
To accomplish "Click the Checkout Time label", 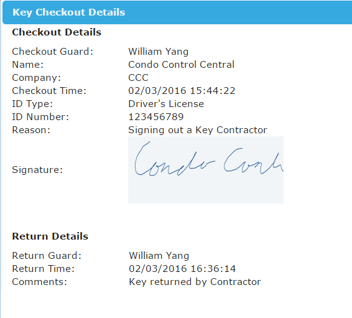I will coord(49,91).
